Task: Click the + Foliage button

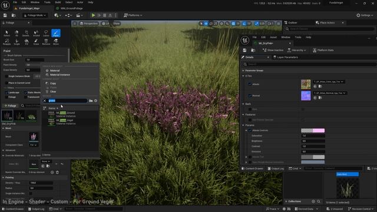Action: pos(11,106)
